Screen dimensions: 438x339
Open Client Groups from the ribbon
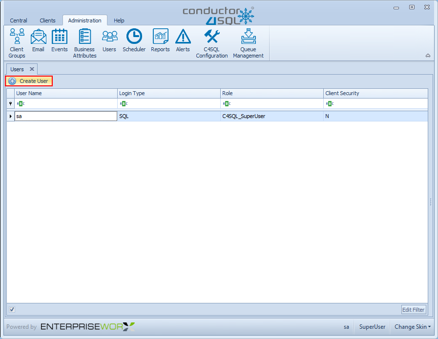coord(17,43)
